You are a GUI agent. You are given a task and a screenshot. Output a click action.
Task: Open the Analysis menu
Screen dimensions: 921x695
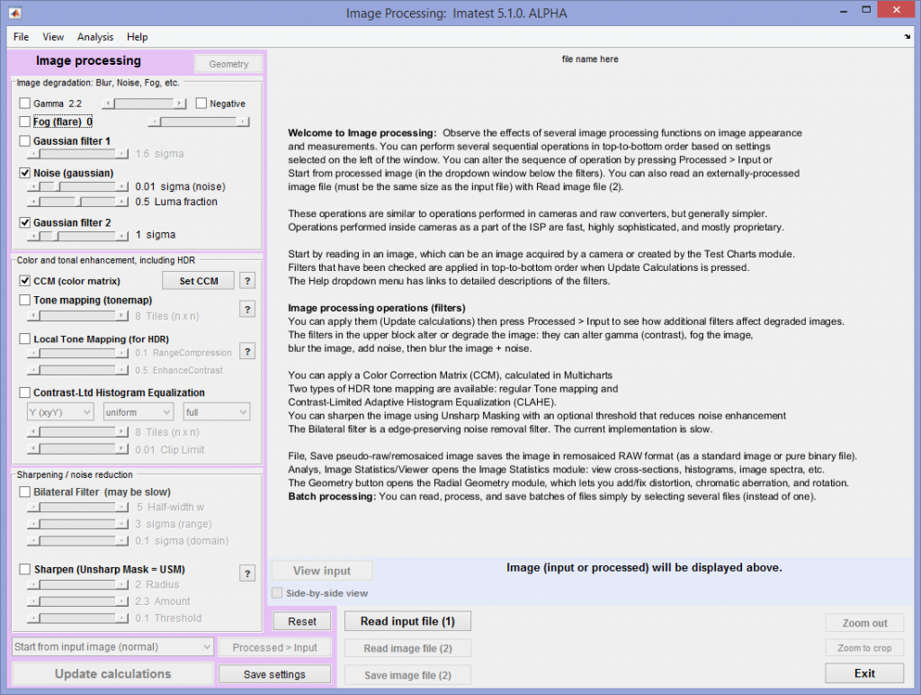pyautogui.click(x=94, y=37)
